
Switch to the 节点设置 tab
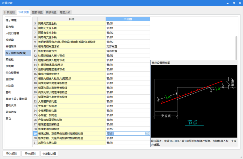[23, 12]
